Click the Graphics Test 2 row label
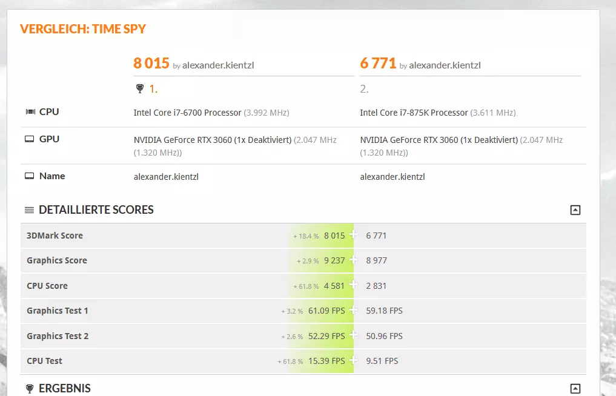 58,336
